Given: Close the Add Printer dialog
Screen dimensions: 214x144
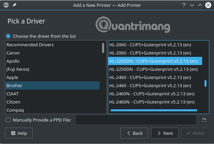Looking at the screenshot, I should click(208, 5).
